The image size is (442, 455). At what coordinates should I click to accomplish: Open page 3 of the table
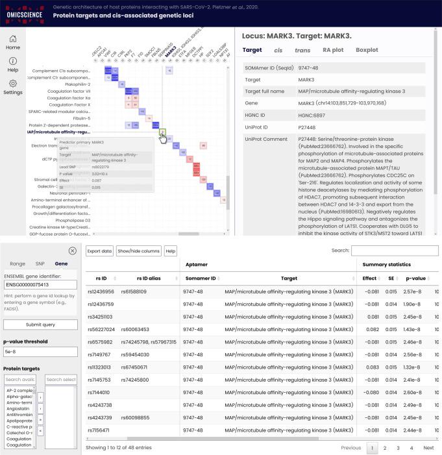click(398, 448)
